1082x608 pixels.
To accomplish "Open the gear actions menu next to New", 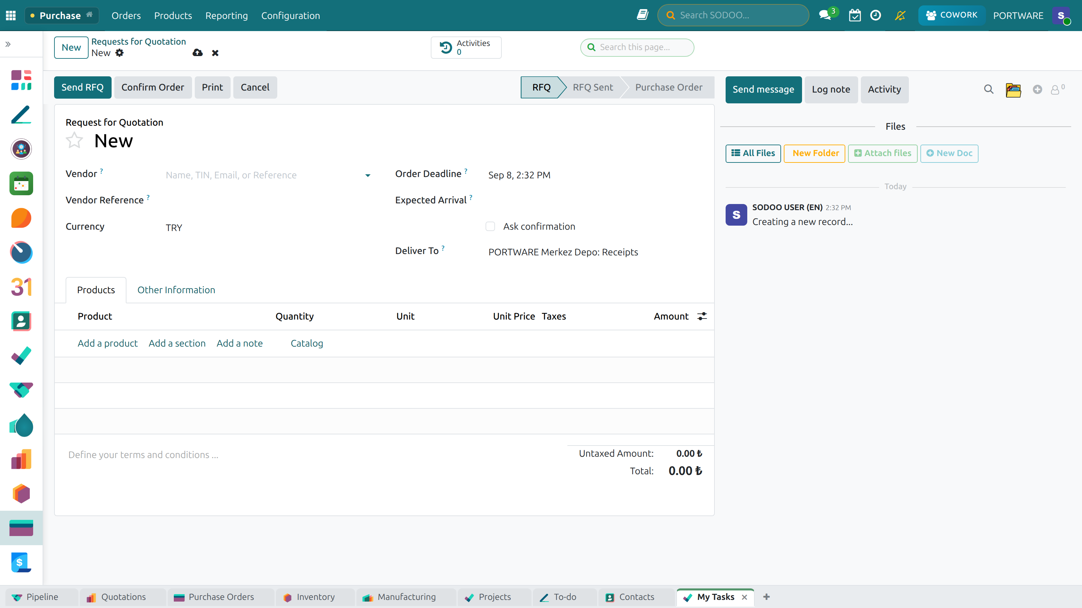I will click(x=120, y=53).
